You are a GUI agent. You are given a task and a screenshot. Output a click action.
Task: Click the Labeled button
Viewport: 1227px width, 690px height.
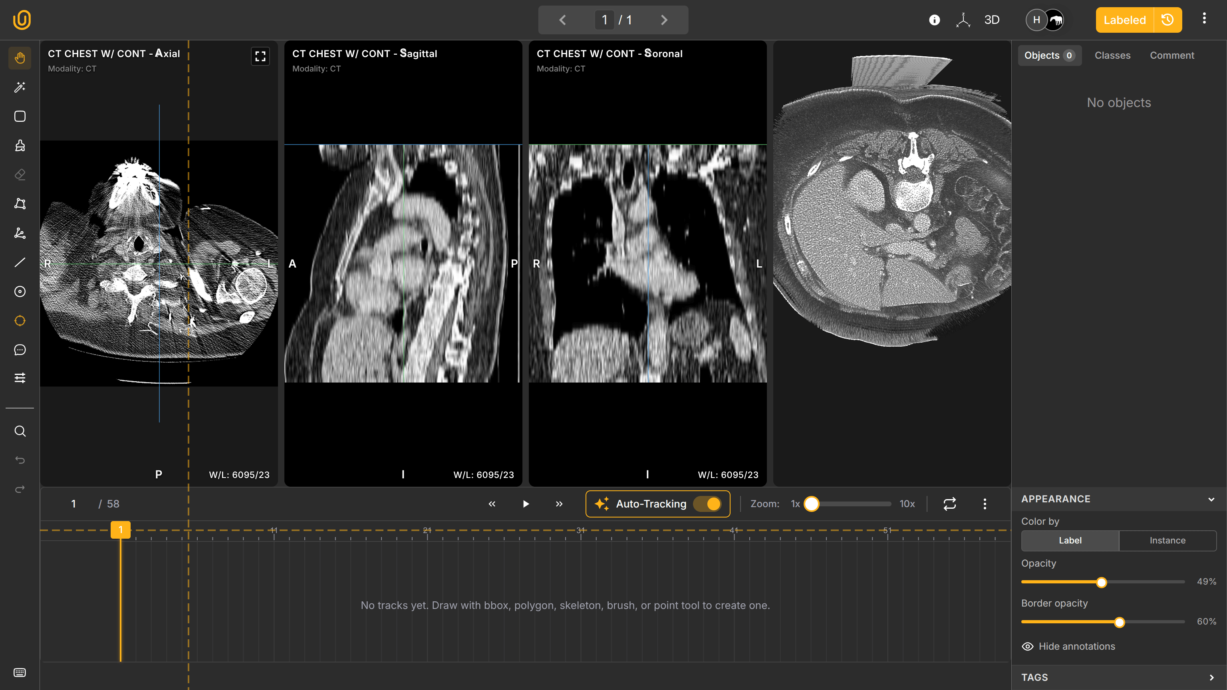coord(1124,20)
